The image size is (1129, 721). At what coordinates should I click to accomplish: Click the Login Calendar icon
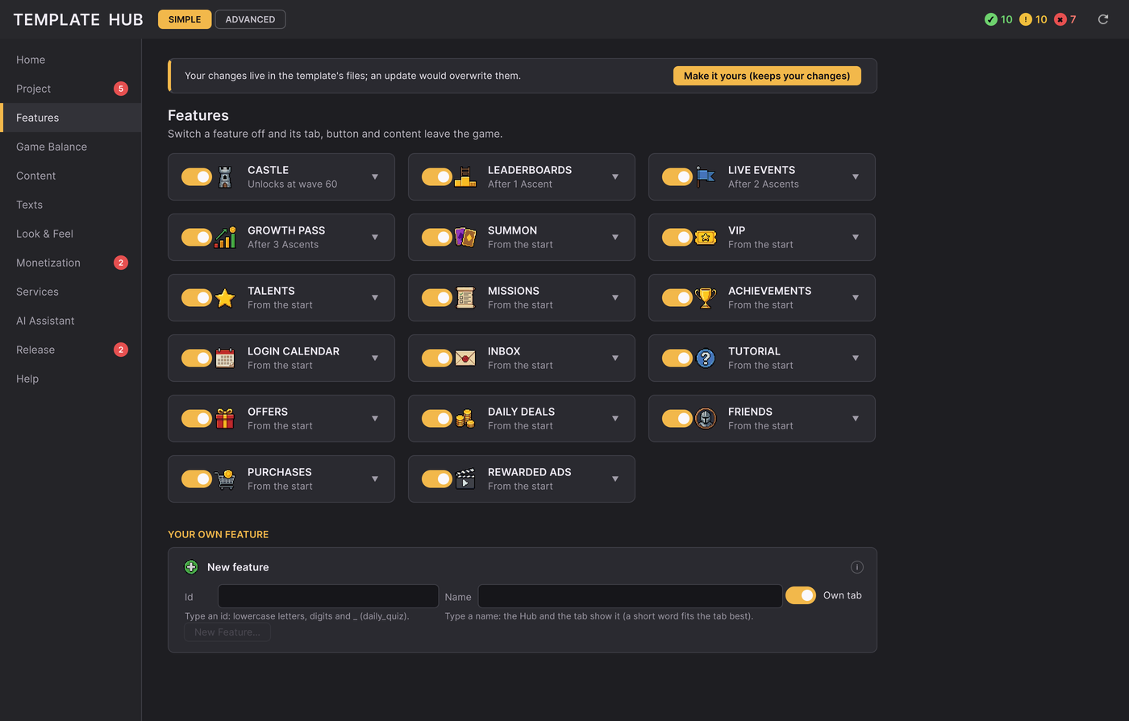(x=225, y=358)
